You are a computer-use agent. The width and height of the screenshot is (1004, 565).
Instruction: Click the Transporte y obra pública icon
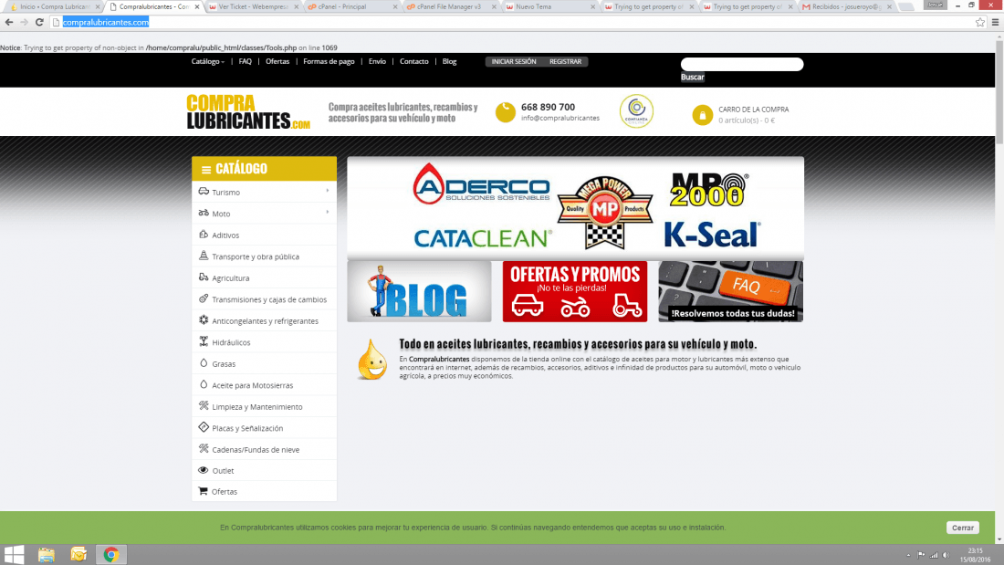(204, 256)
